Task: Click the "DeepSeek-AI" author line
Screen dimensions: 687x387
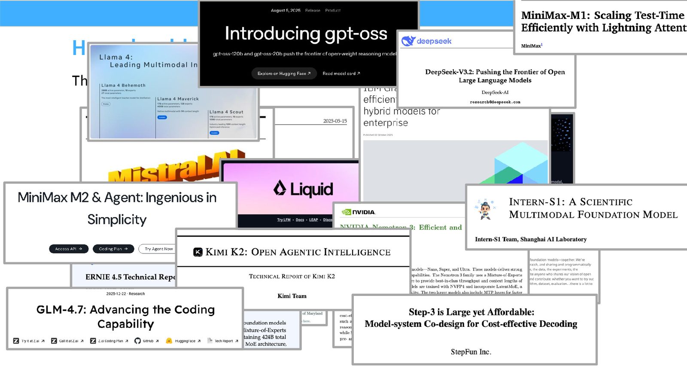Action: [x=495, y=92]
